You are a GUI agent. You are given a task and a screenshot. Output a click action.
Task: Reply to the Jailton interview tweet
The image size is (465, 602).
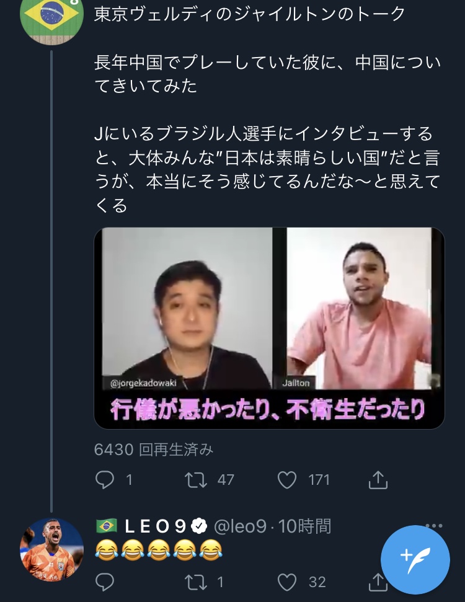[104, 480]
